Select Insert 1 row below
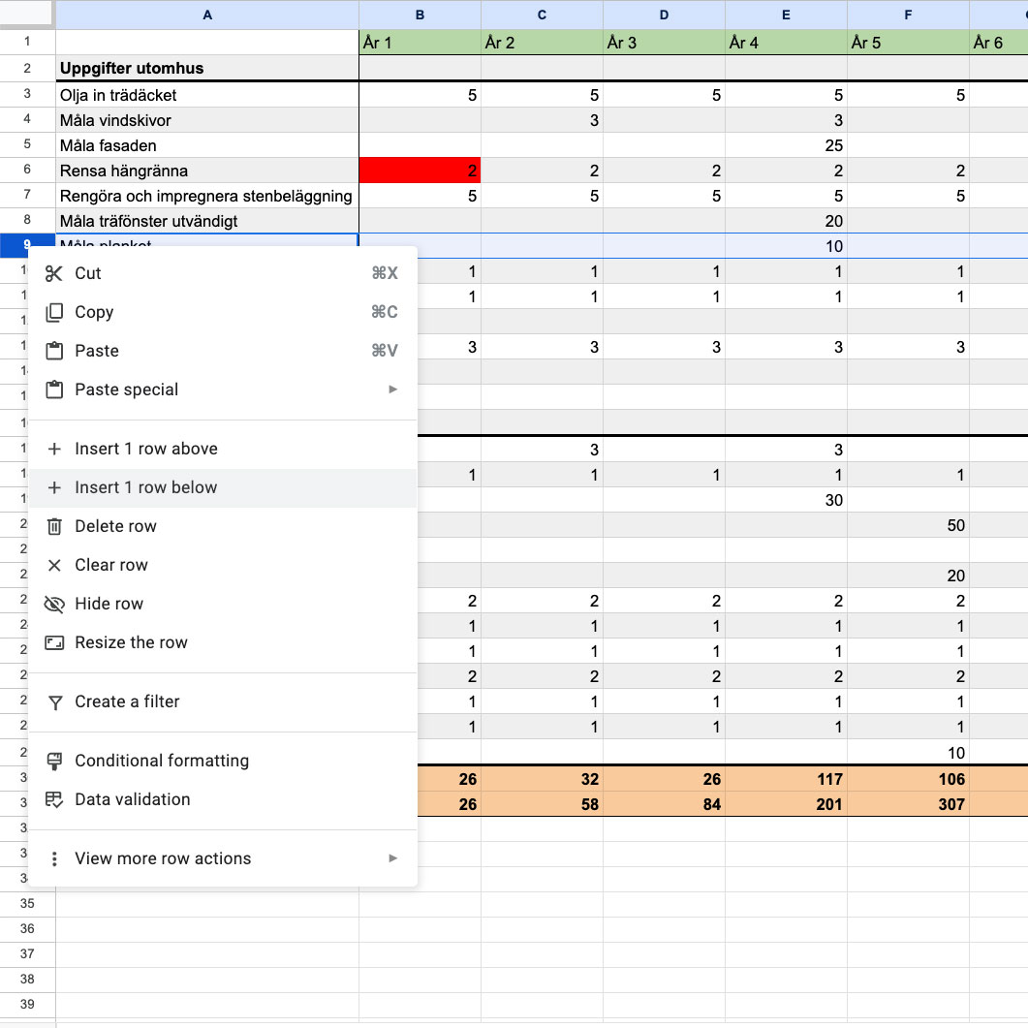1028x1028 pixels. pos(145,487)
